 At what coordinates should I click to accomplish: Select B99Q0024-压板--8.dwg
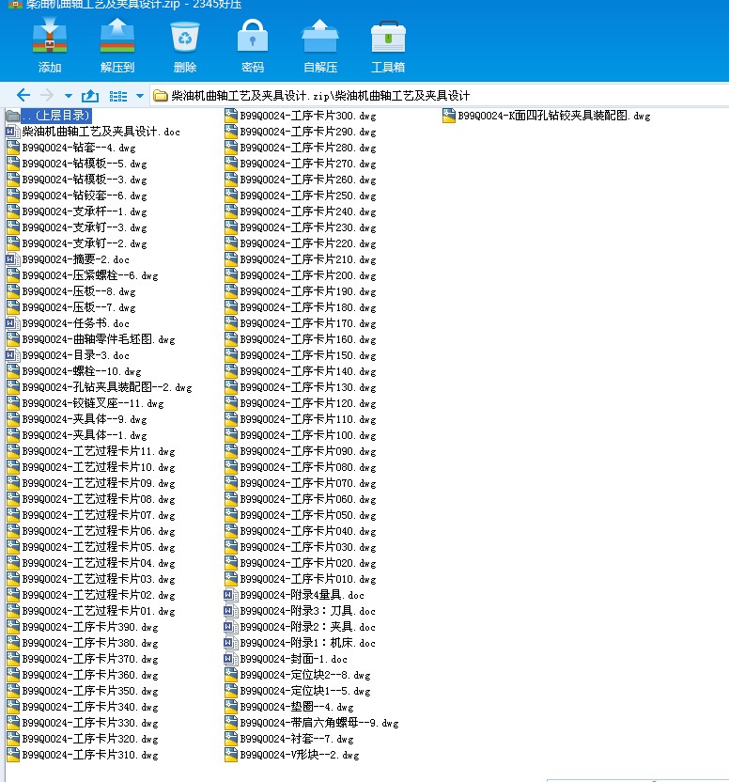point(70,291)
